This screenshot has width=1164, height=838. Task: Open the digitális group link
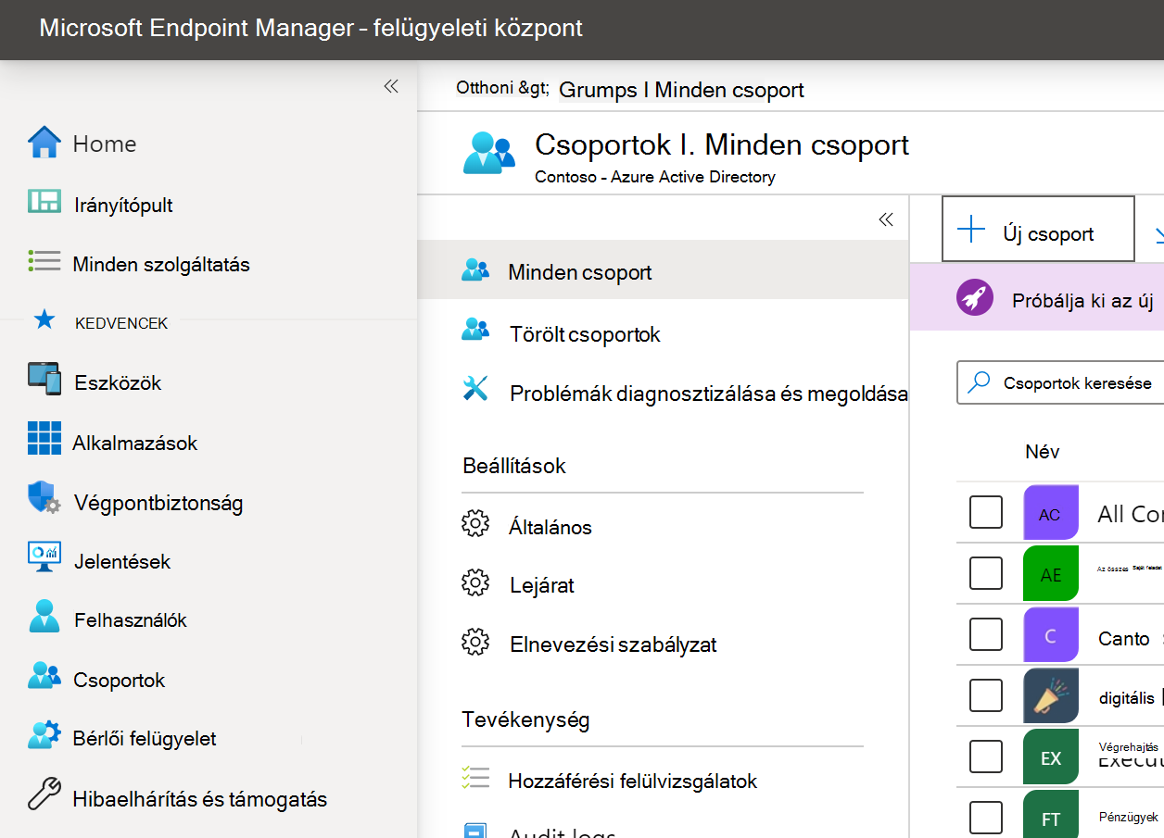pyautogui.click(x=1126, y=697)
